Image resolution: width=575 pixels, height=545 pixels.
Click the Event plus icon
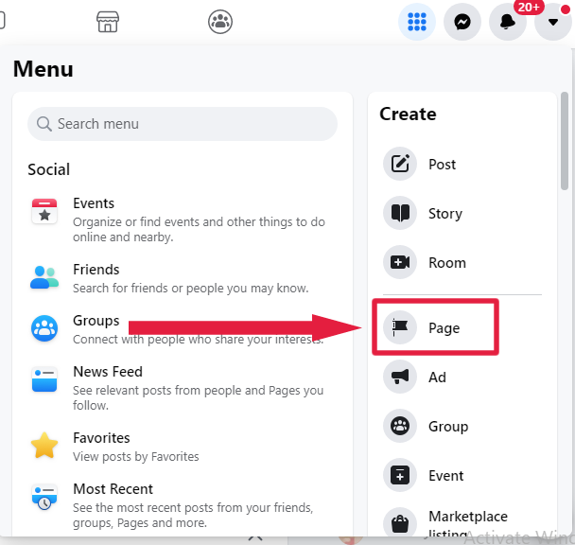click(x=400, y=475)
